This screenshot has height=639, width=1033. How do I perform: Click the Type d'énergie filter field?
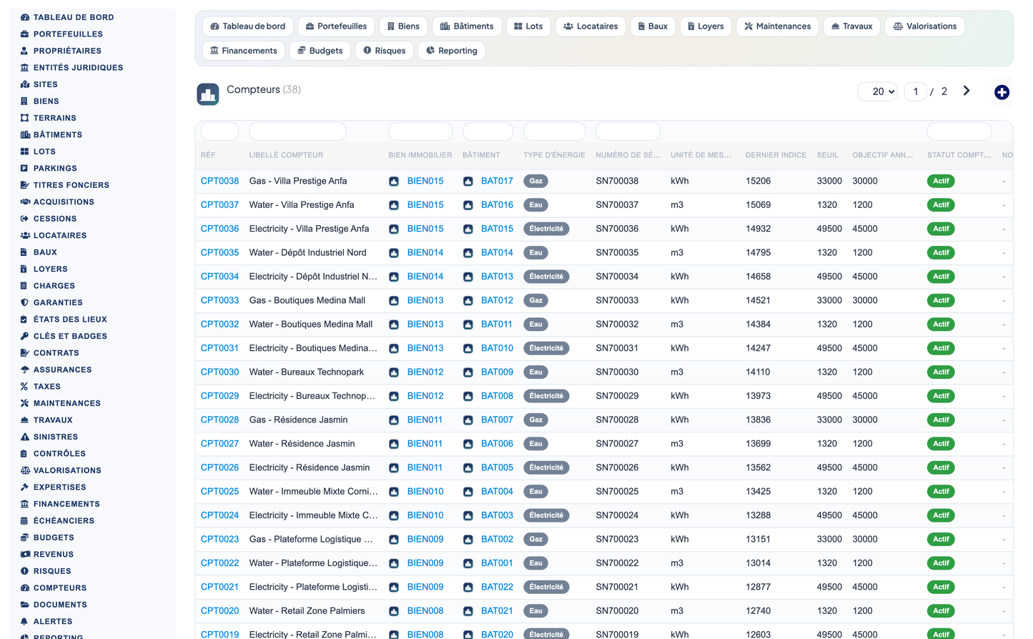click(x=555, y=132)
